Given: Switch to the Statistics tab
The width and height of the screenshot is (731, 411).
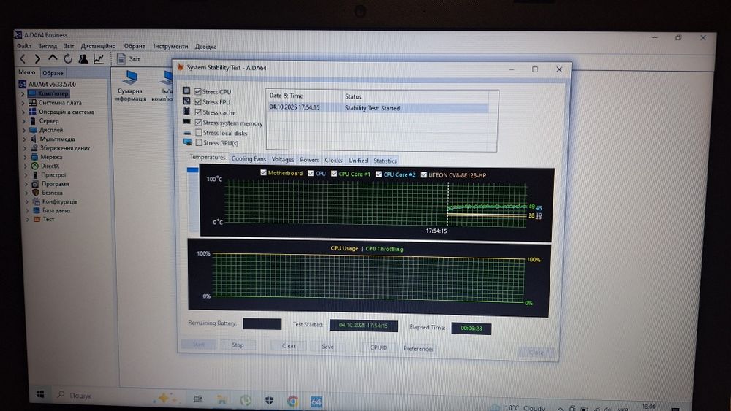Looking at the screenshot, I should tap(385, 161).
